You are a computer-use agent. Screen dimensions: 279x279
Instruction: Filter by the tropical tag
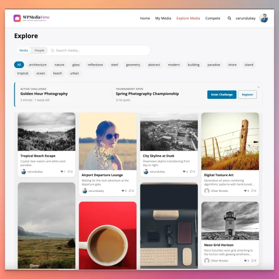(x=23, y=73)
